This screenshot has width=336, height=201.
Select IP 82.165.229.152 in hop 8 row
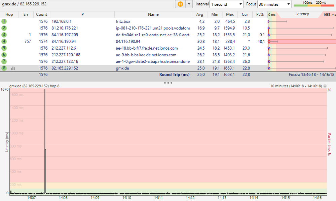65,68
